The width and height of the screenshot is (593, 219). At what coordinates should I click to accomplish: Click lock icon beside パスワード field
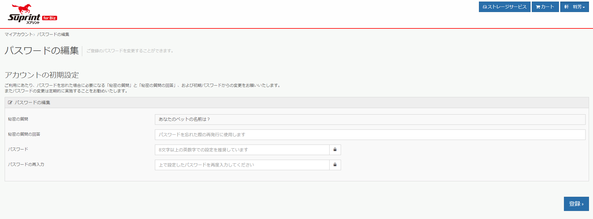click(x=335, y=150)
